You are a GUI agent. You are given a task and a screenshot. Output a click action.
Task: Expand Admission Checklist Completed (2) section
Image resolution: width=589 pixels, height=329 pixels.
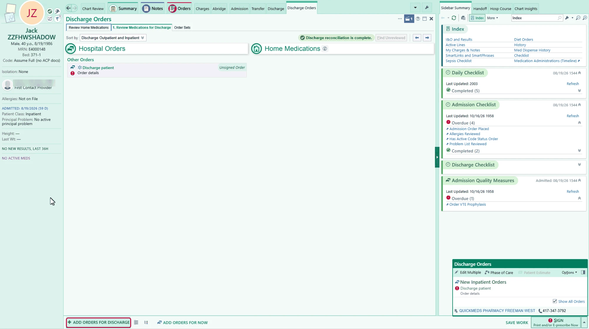click(x=579, y=151)
